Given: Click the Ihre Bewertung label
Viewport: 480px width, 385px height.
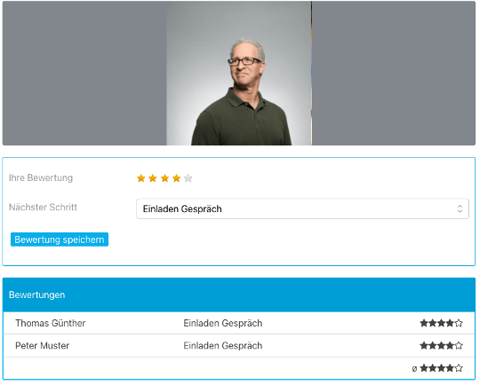Looking at the screenshot, I should tap(41, 177).
